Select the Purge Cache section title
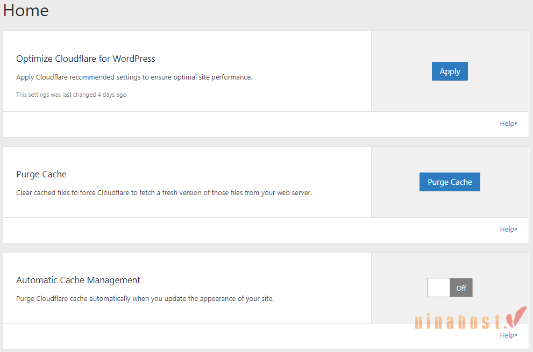This screenshot has height=352, width=533. (x=41, y=174)
